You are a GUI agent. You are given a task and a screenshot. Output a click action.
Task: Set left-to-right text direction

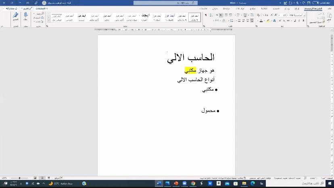pos(217,15)
